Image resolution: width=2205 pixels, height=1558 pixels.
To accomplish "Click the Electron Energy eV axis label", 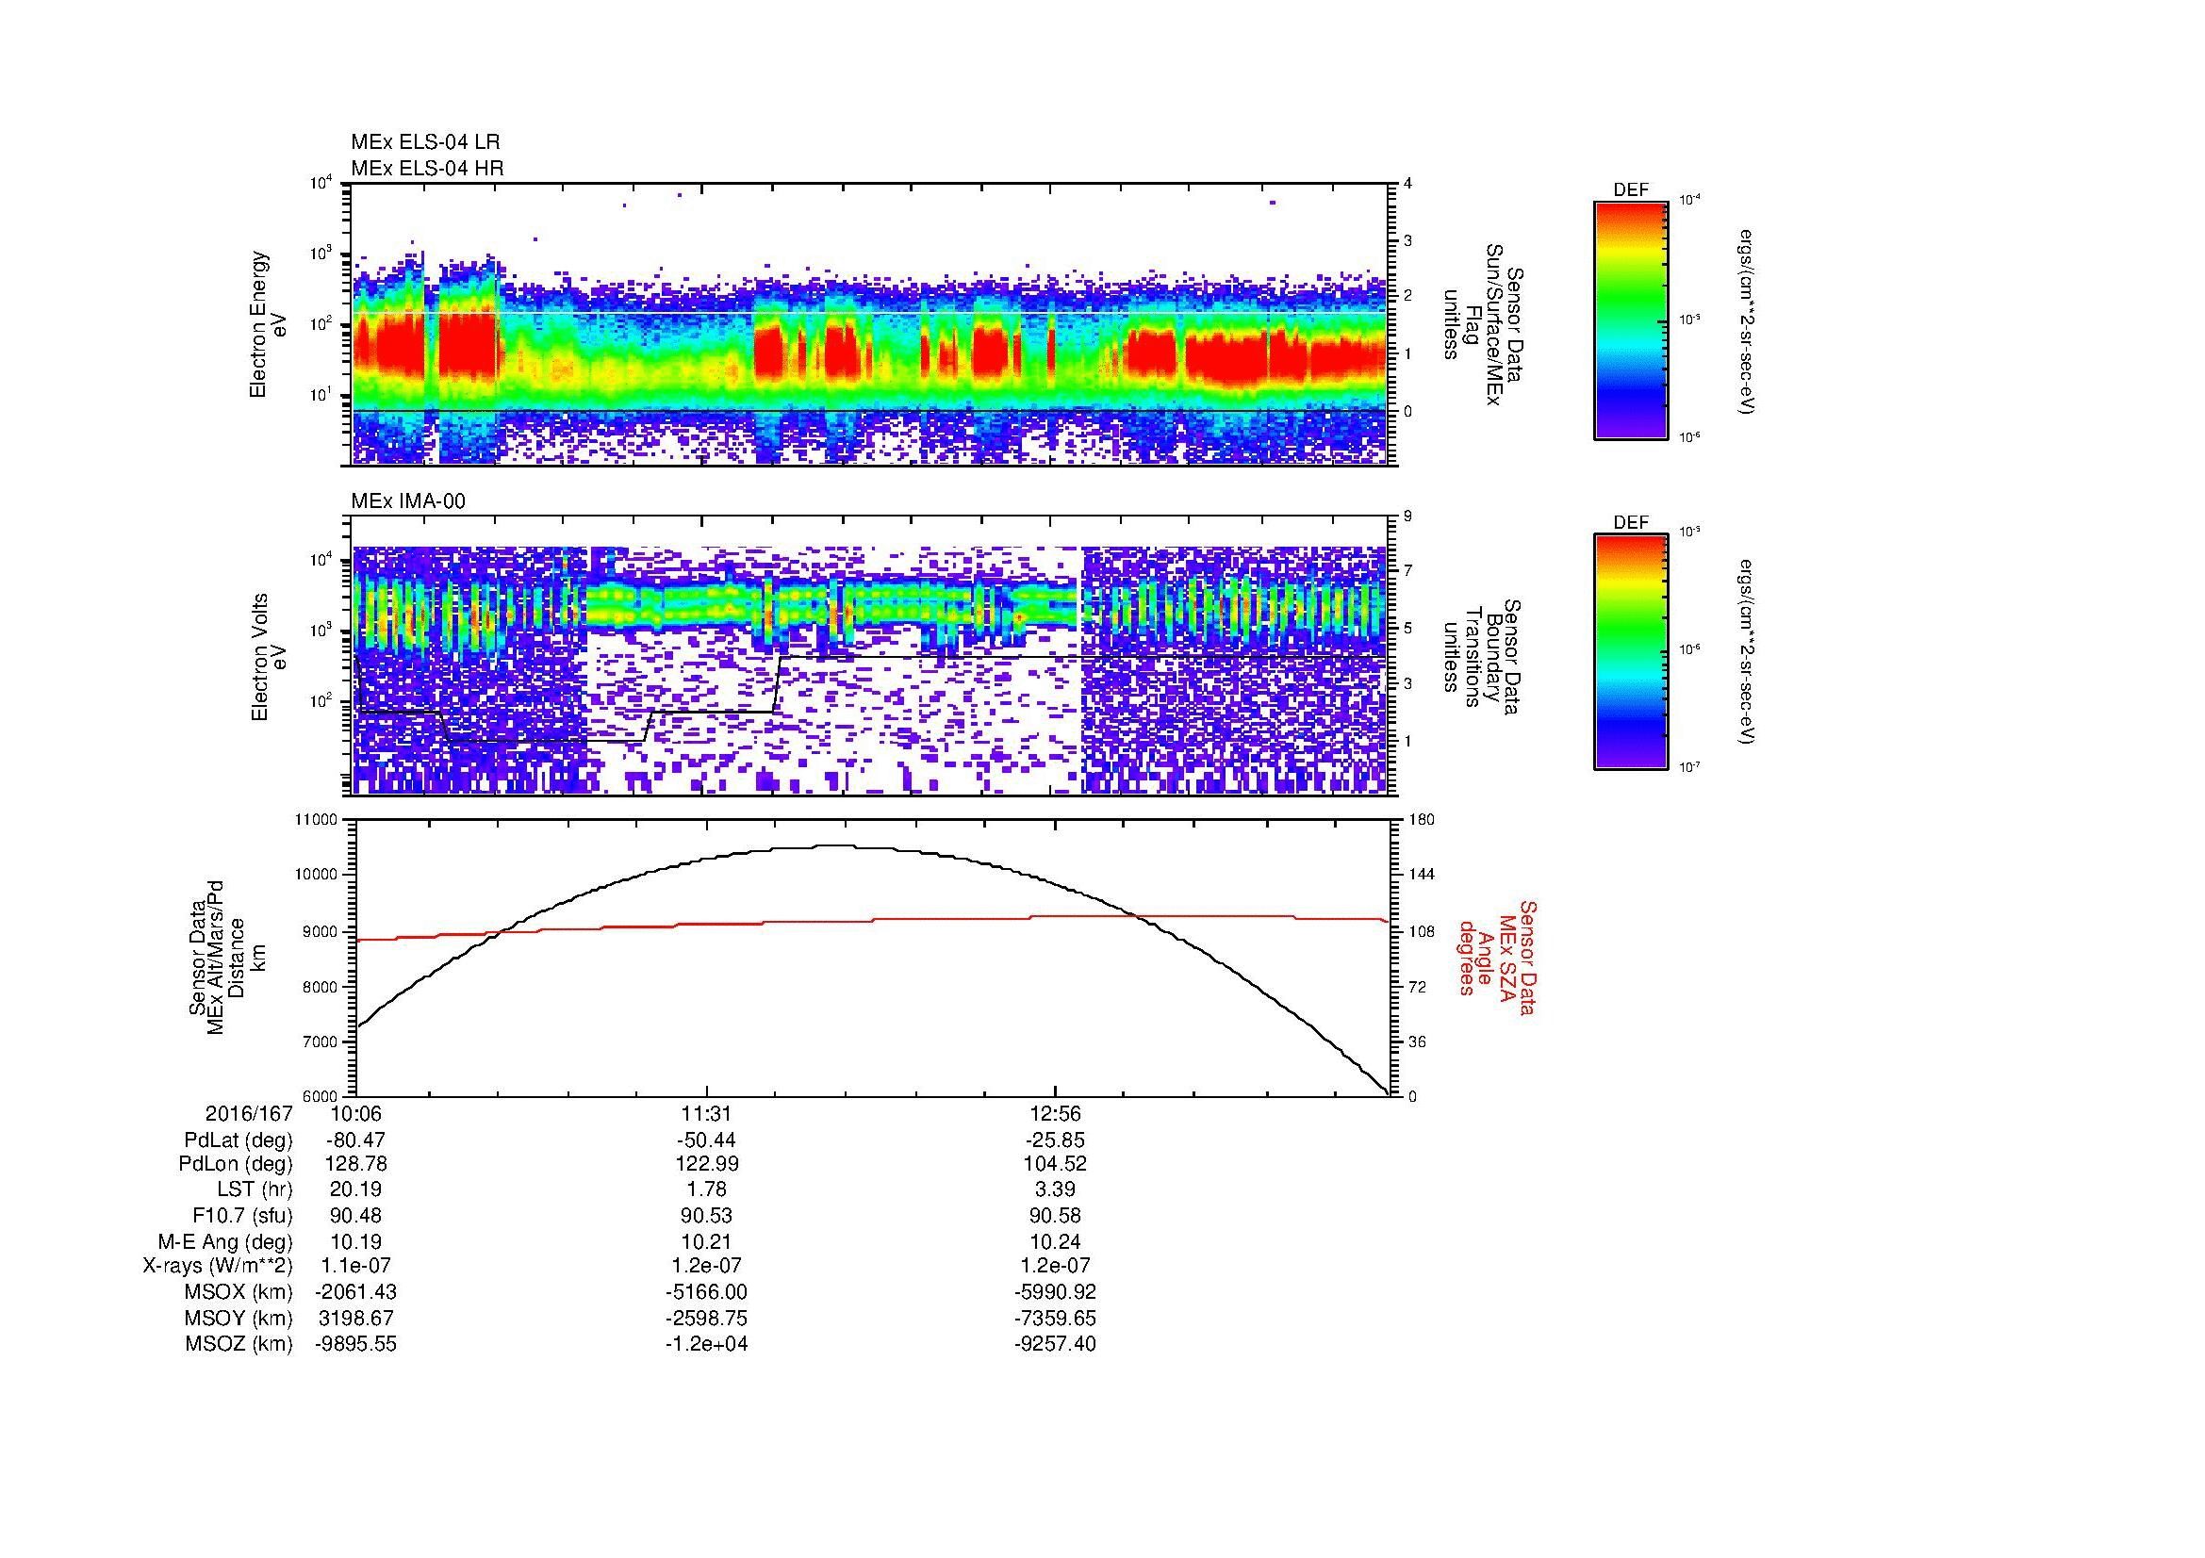I will (269, 324).
